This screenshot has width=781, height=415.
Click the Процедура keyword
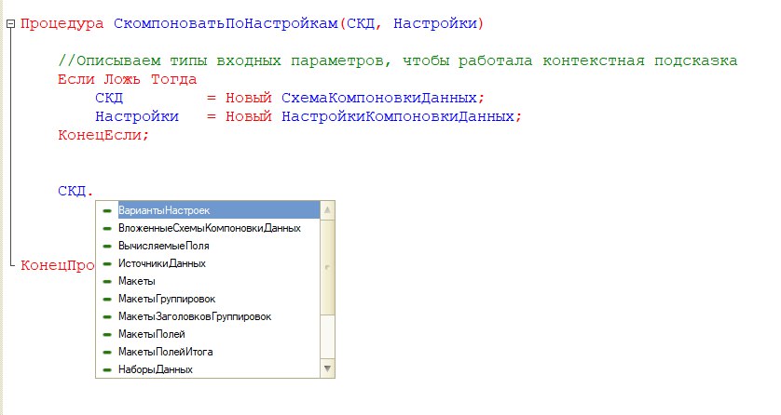pos(62,24)
